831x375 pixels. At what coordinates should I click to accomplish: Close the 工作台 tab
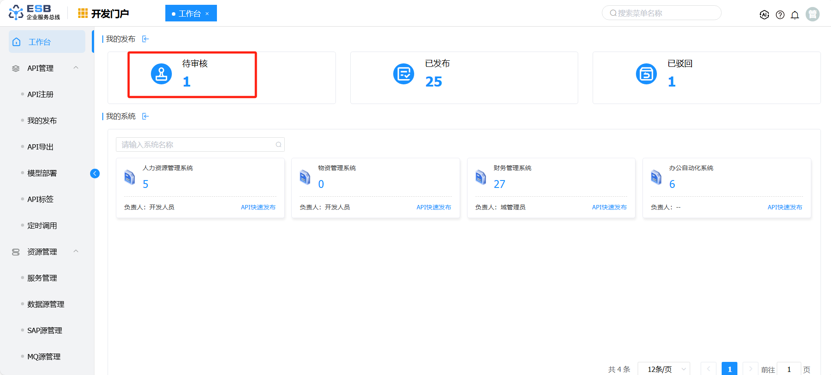(x=207, y=14)
